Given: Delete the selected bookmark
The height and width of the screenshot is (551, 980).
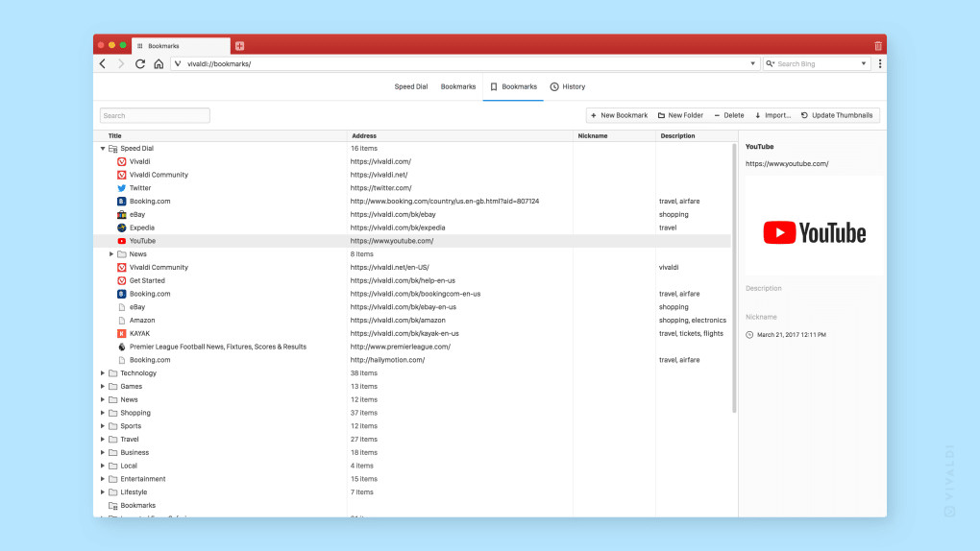Looking at the screenshot, I should click(x=728, y=115).
